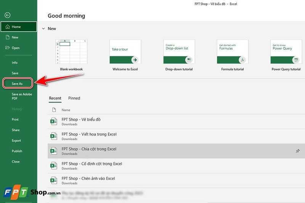The width and height of the screenshot is (305, 203).
Task: Open the Info page
Action: pyautogui.click(x=14, y=62)
